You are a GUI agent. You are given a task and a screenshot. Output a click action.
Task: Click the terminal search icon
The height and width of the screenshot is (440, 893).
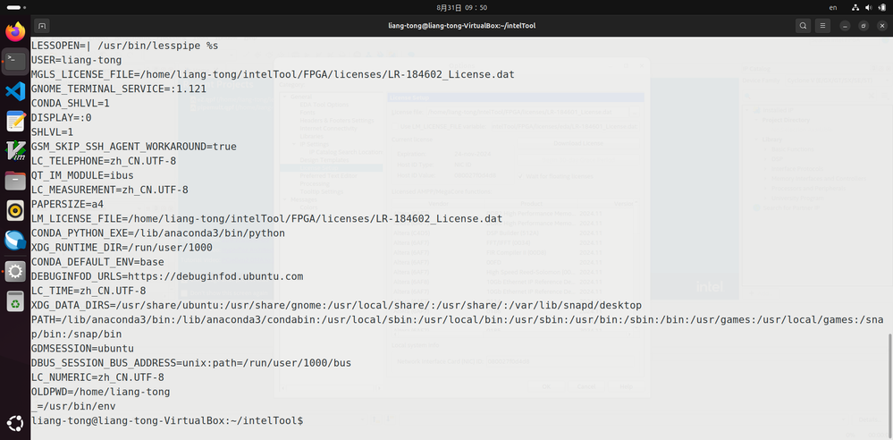pyautogui.click(x=803, y=26)
